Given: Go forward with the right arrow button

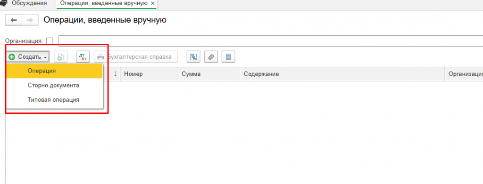Looking at the screenshot, I should coord(30,20).
